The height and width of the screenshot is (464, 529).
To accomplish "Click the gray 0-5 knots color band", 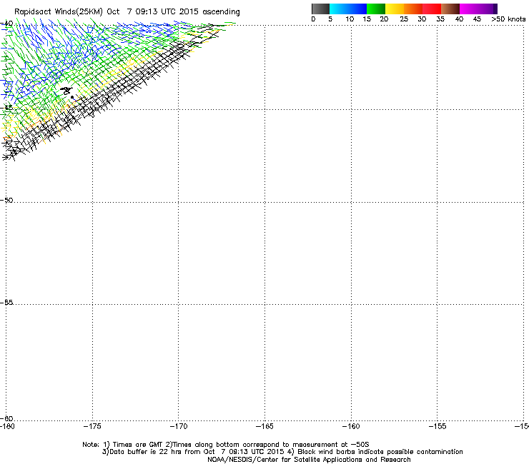I will [x=320, y=9].
